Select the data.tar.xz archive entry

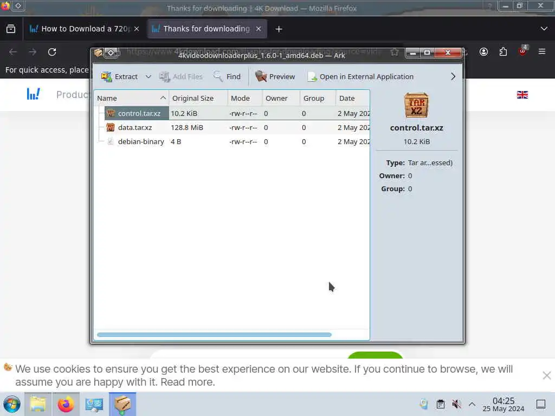coord(134,127)
